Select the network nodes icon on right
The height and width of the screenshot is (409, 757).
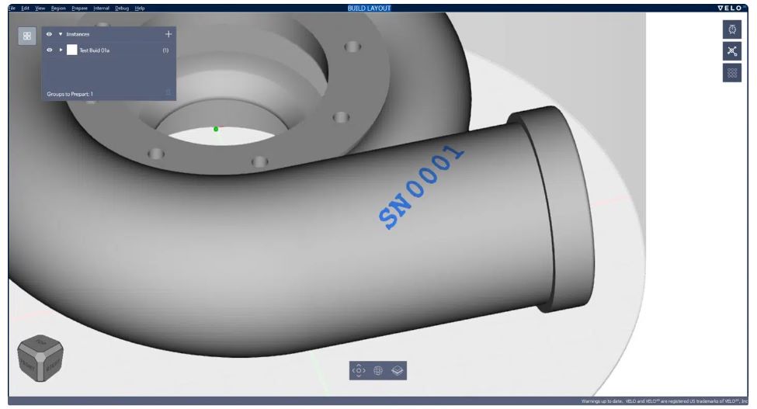click(x=732, y=51)
